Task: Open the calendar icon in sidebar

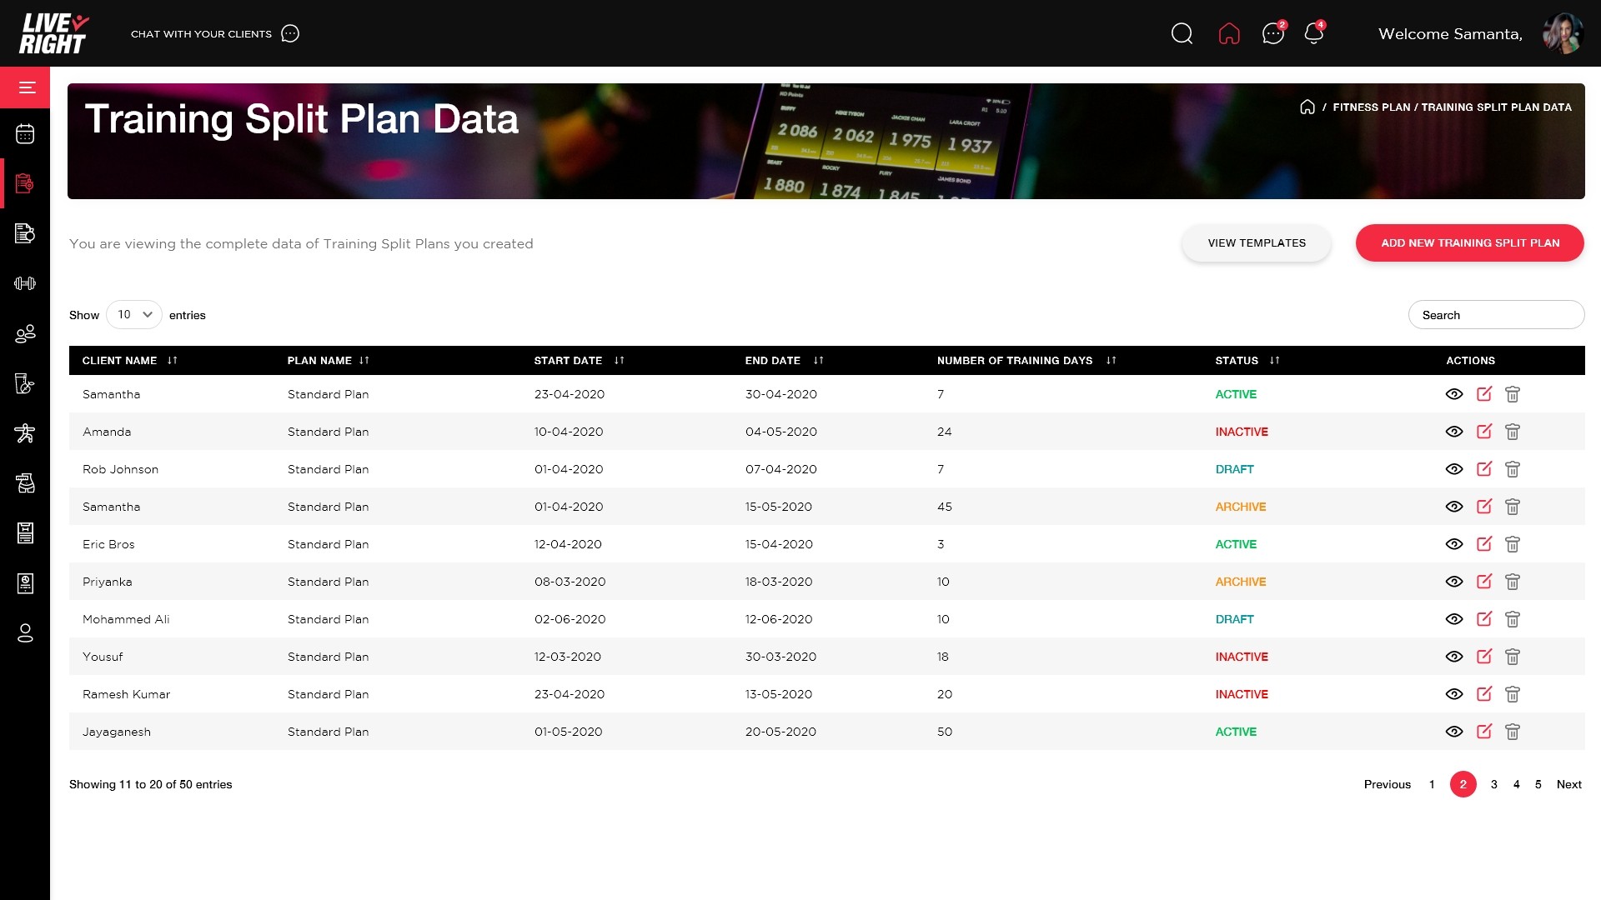Action: point(25,133)
